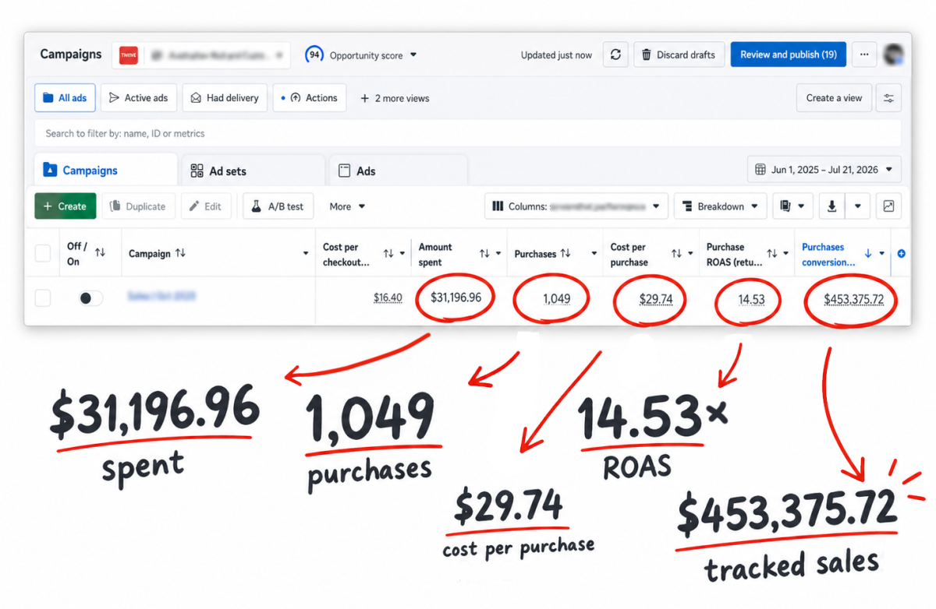Open the date range Jun 1, 2025 picker
Screen dimensions: 936x609
click(x=824, y=170)
